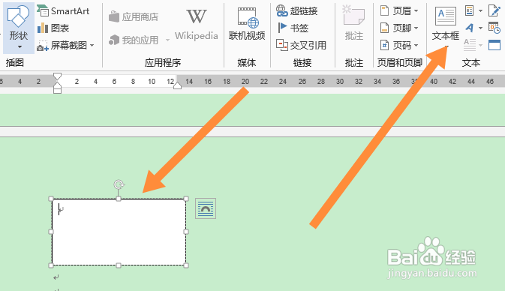This screenshot has height=291, width=505.
Task: Click the drop cap dropdown arrow
Action: click(480, 45)
